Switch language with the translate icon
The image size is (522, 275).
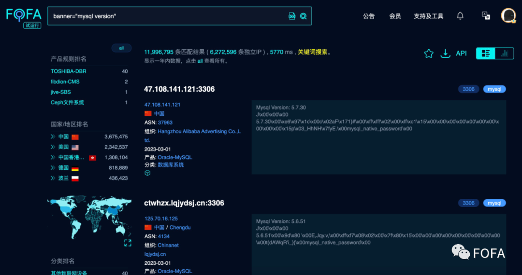click(x=486, y=15)
